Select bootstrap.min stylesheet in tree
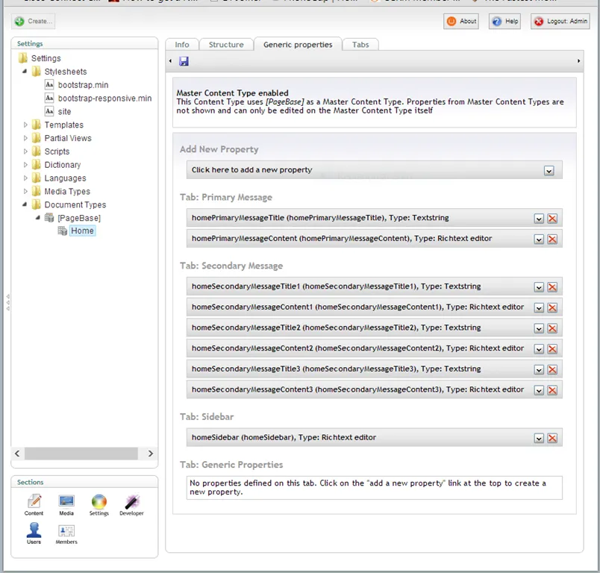 pyautogui.click(x=83, y=85)
